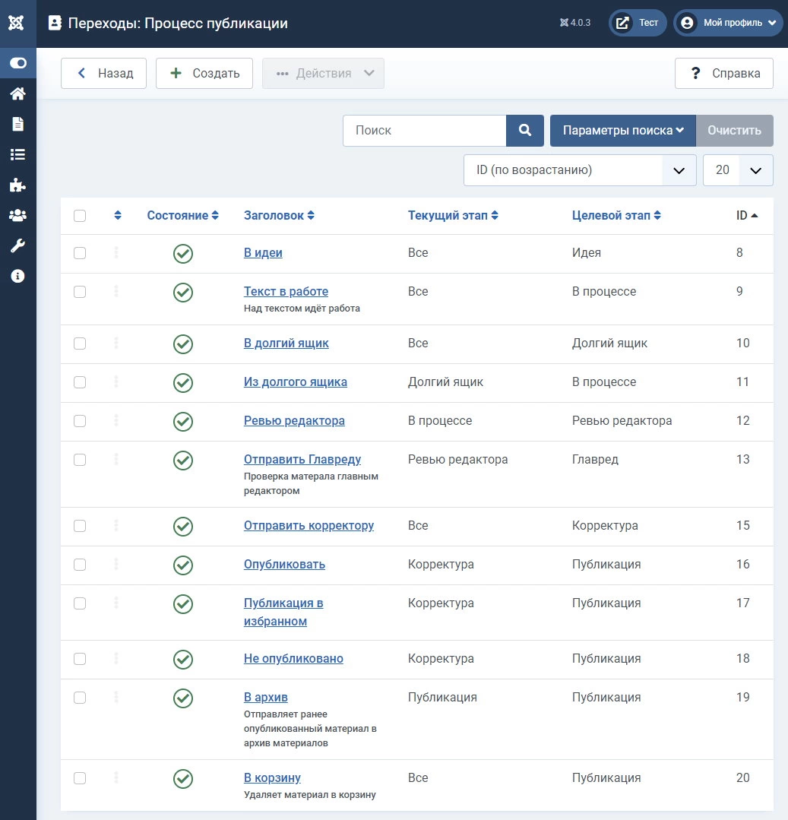Check the checkbox for row В идеи
Viewport: 788px width, 820px height.
pyautogui.click(x=80, y=253)
